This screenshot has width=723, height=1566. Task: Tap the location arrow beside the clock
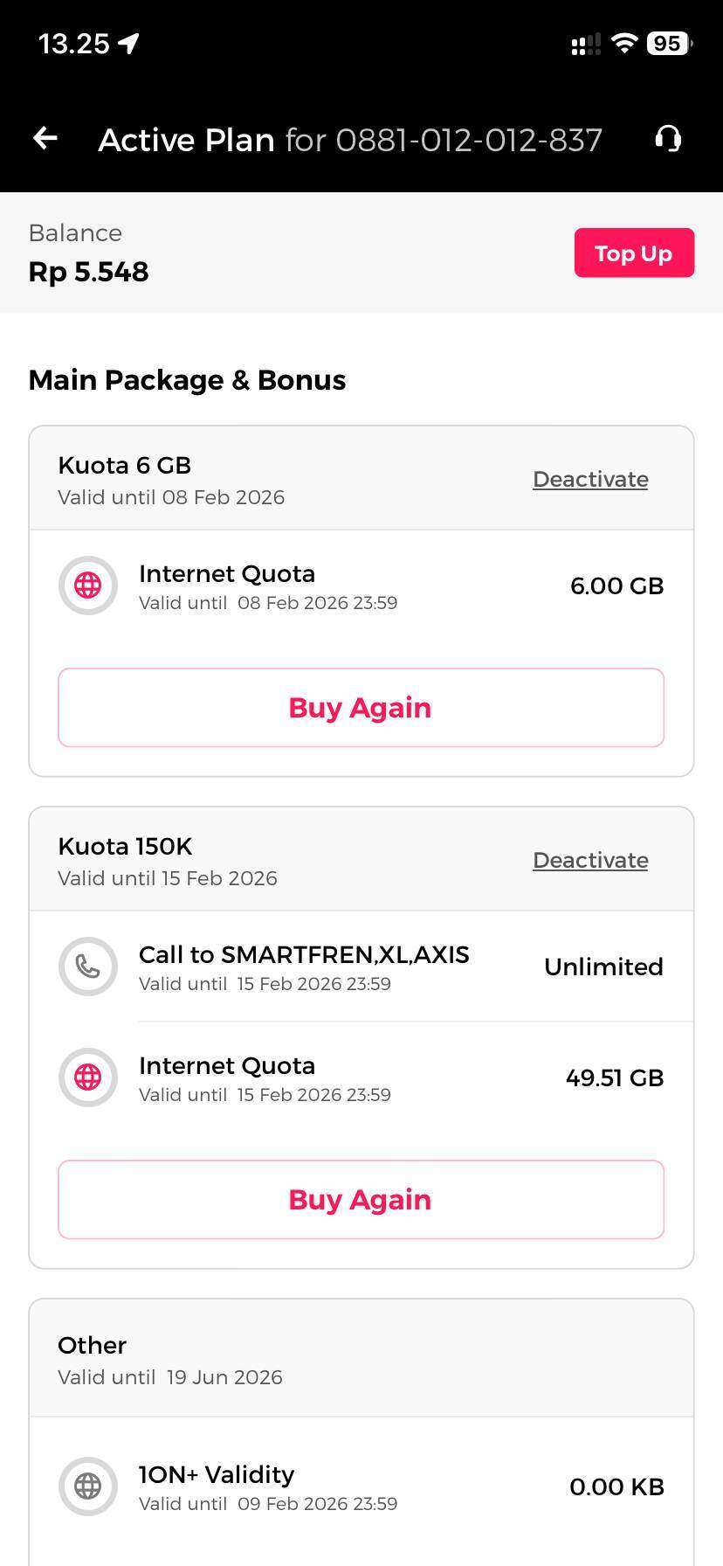pos(129,44)
